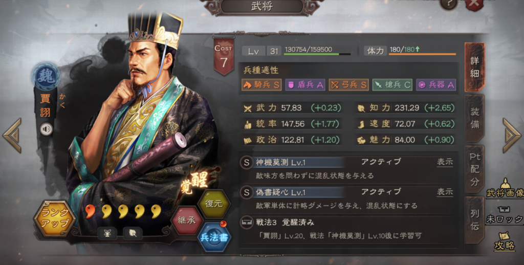Tap the 継承 red hexagon button
This screenshot has width=524, height=265.
tap(186, 220)
